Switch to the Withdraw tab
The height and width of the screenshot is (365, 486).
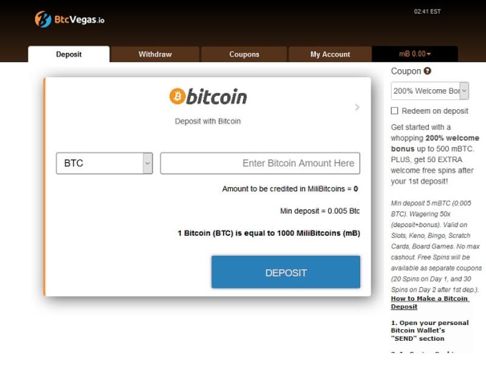click(x=155, y=54)
